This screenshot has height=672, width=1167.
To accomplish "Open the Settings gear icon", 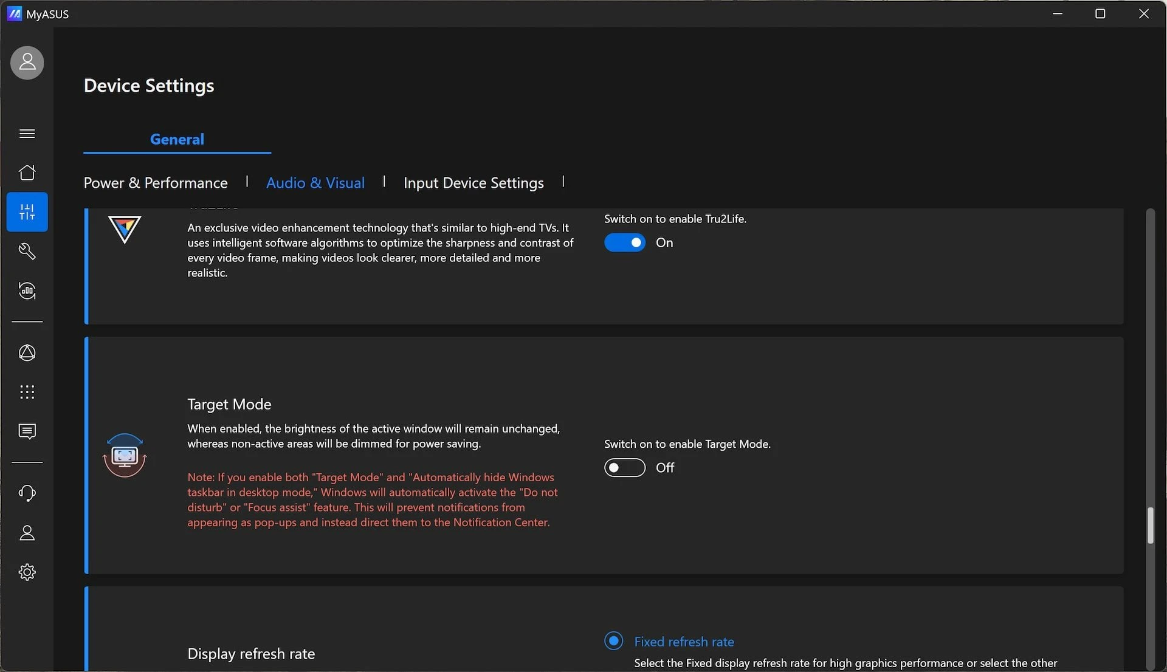I will [27, 572].
